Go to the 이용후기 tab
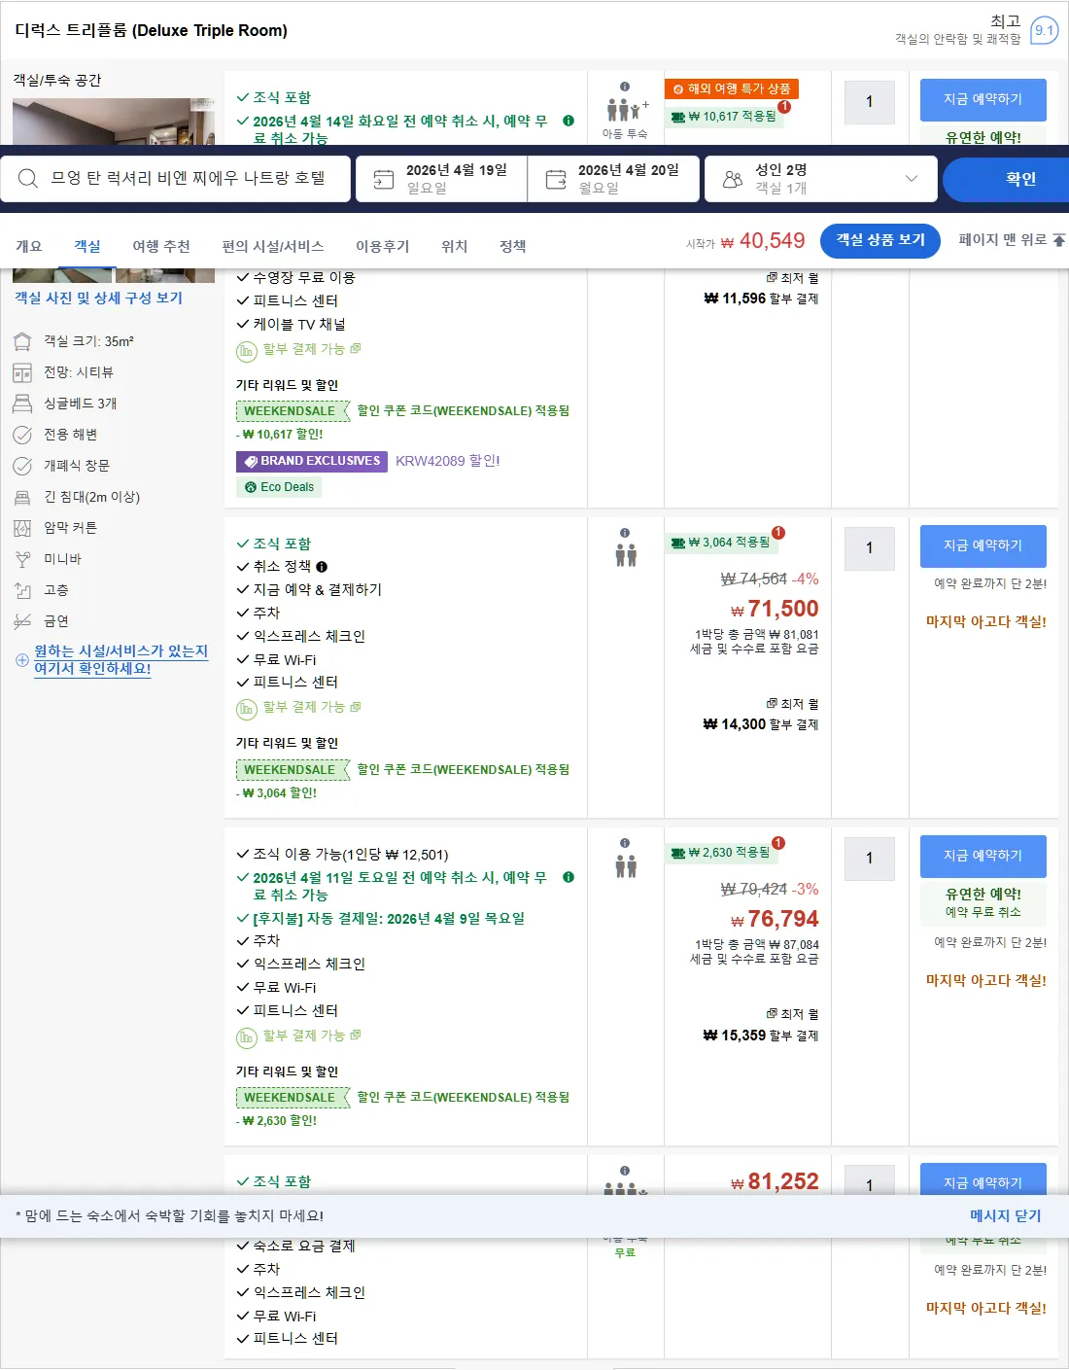Viewport: 1069px width, 1370px height. (x=383, y=246)
